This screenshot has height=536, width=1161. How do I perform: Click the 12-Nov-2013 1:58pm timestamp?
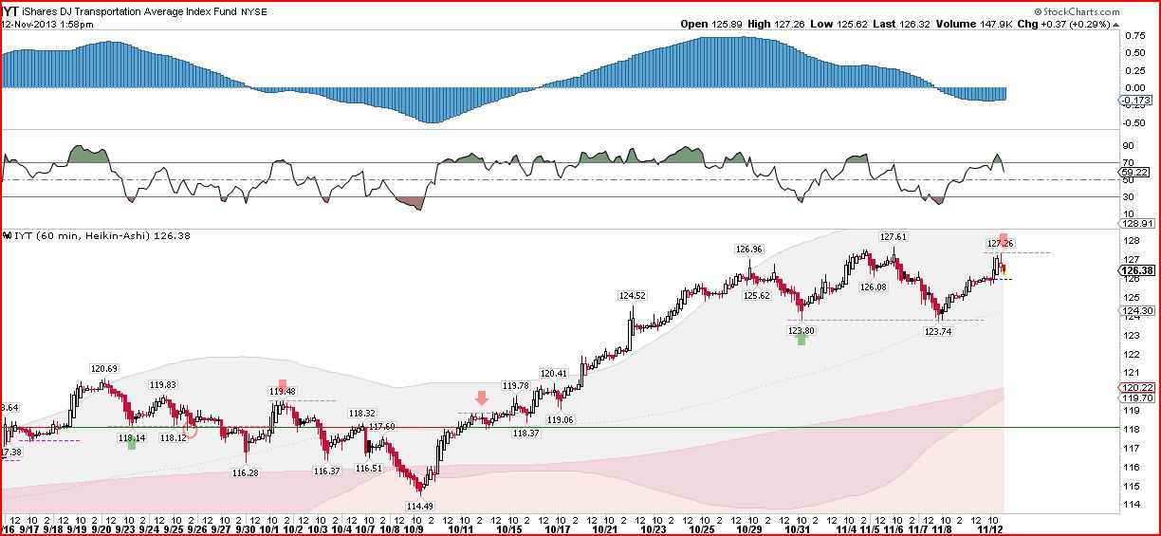pos(47,24)
